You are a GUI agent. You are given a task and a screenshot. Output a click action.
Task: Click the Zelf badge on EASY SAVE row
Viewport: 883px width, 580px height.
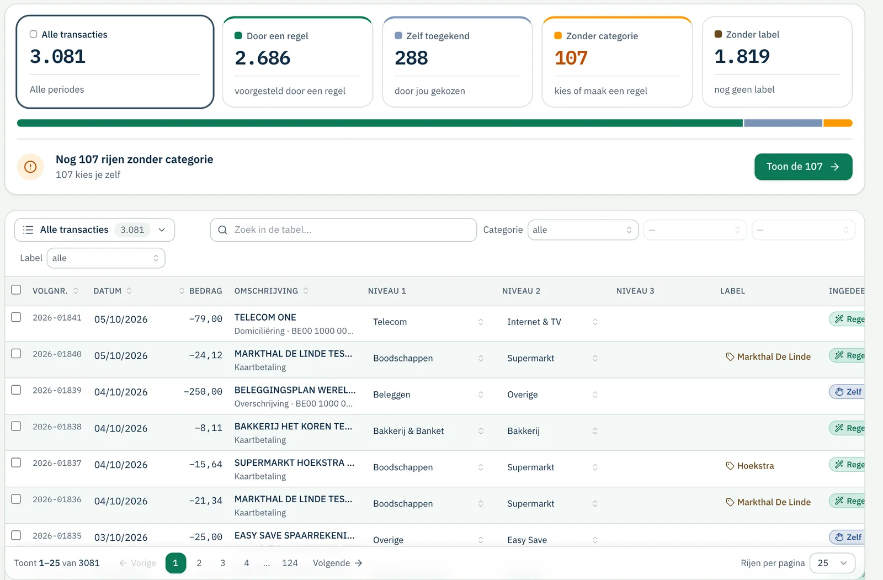847,537
